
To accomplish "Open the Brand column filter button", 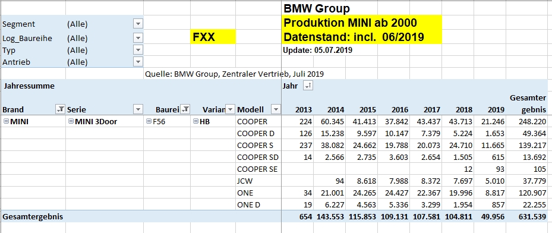I will [60, 109].
